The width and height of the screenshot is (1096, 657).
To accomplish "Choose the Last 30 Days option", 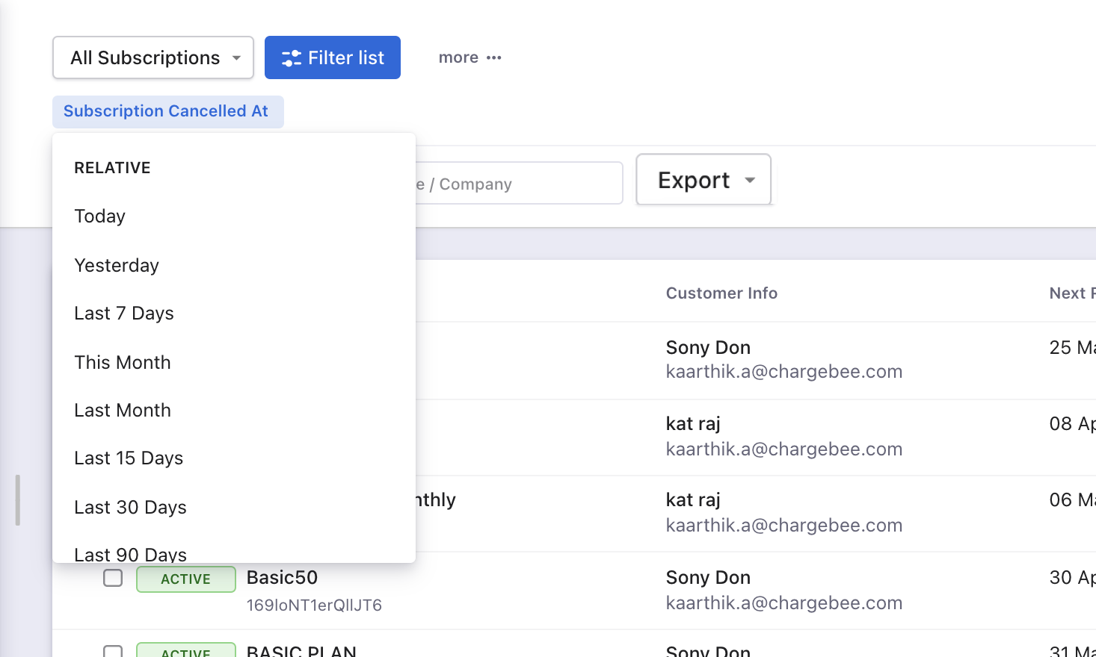I will pos(130,508).
